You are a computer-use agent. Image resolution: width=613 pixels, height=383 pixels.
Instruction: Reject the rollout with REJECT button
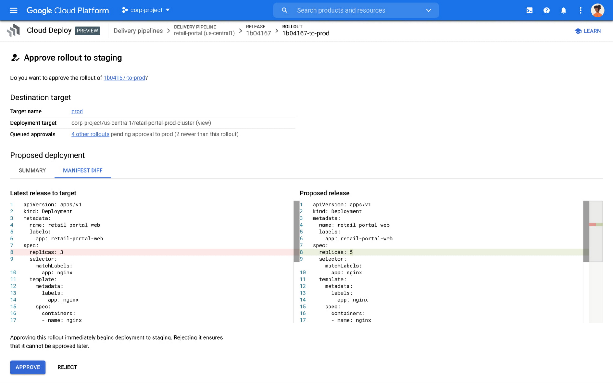coord(67,367)
